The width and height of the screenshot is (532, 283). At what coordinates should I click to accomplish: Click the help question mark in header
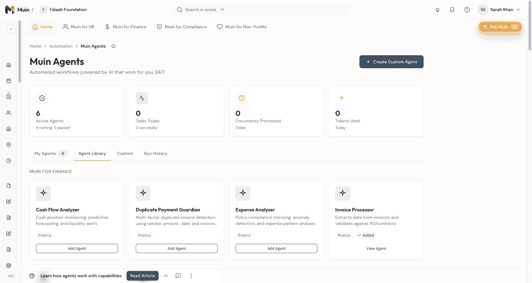tap(467, 10)
